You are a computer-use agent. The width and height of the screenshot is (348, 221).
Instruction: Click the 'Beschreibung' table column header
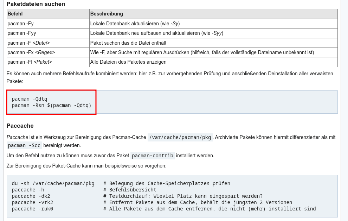tap(107, 14)
